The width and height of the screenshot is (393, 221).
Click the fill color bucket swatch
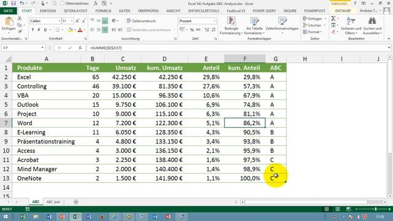[x=70, y=30]
